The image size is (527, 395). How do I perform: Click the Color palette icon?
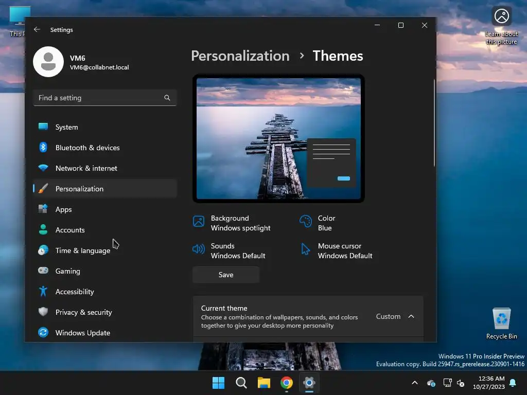(306, 221)
